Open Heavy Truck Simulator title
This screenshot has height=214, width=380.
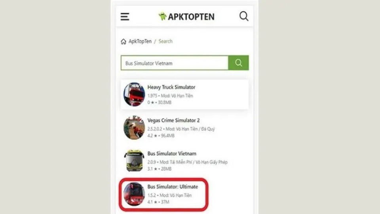click(x=171, y=87)
